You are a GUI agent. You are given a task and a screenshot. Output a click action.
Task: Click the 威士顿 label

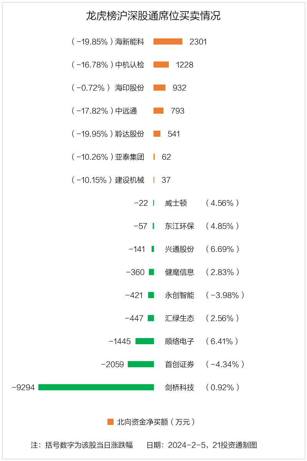pyautogui.click(x=176, y=203)
